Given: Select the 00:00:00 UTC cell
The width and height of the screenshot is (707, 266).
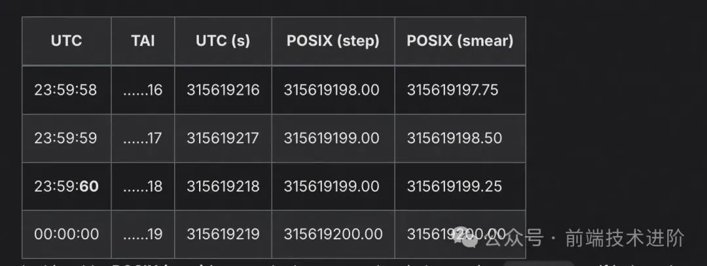Looking at the screenshot, I should click(x=66, y=234).
